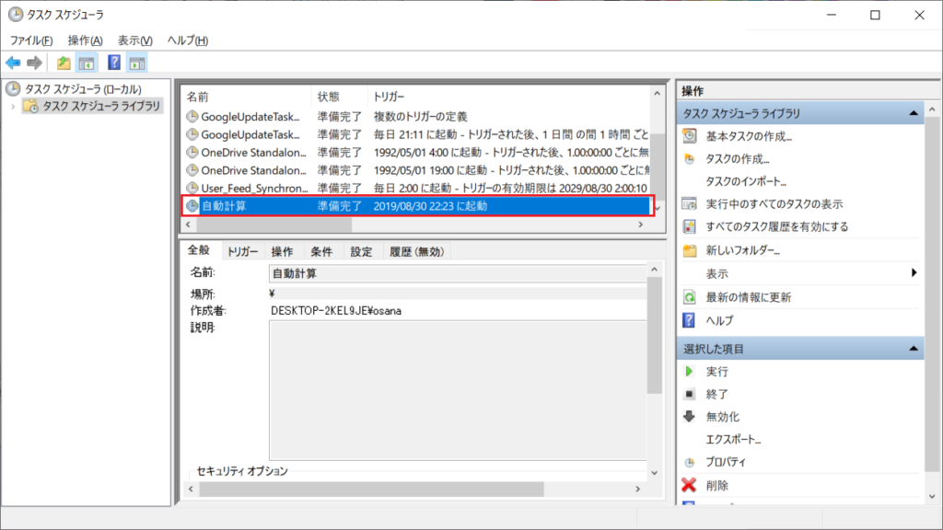Click the folder up-one-level toolbar icon
The height and width of the screenshot is (530, 943).
64,63
